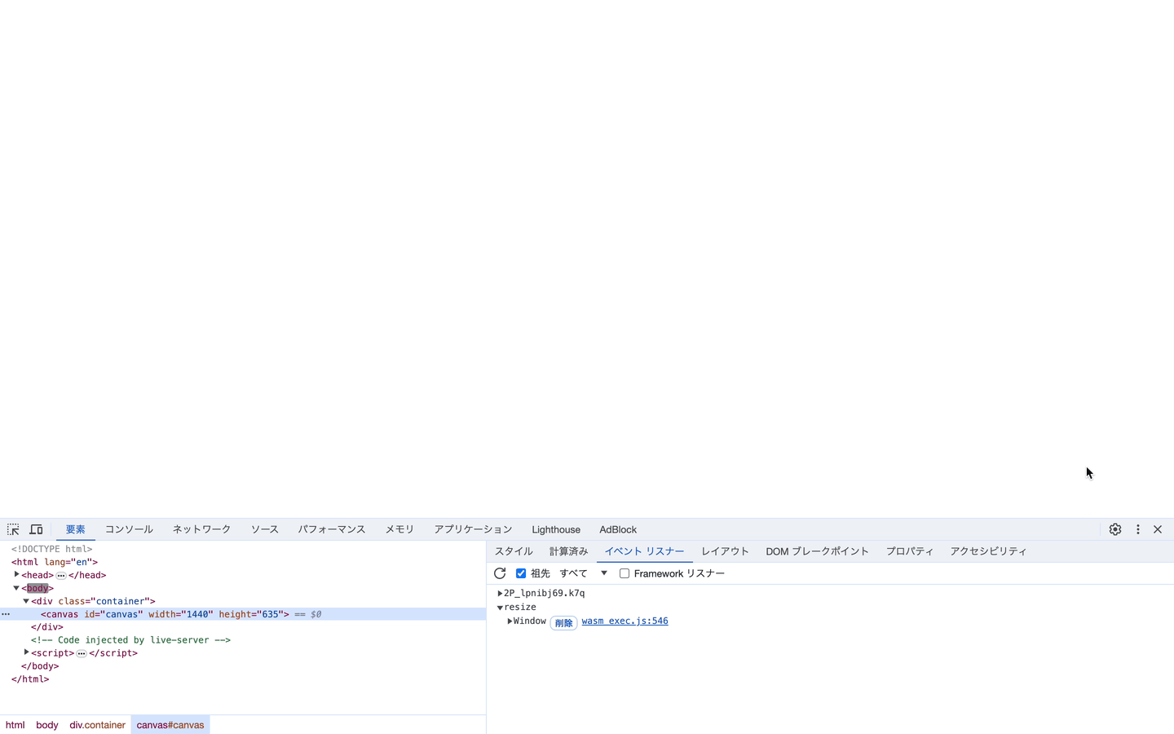Click the class value "container" attribute
1174x734 pixels.
pos(120,601)
